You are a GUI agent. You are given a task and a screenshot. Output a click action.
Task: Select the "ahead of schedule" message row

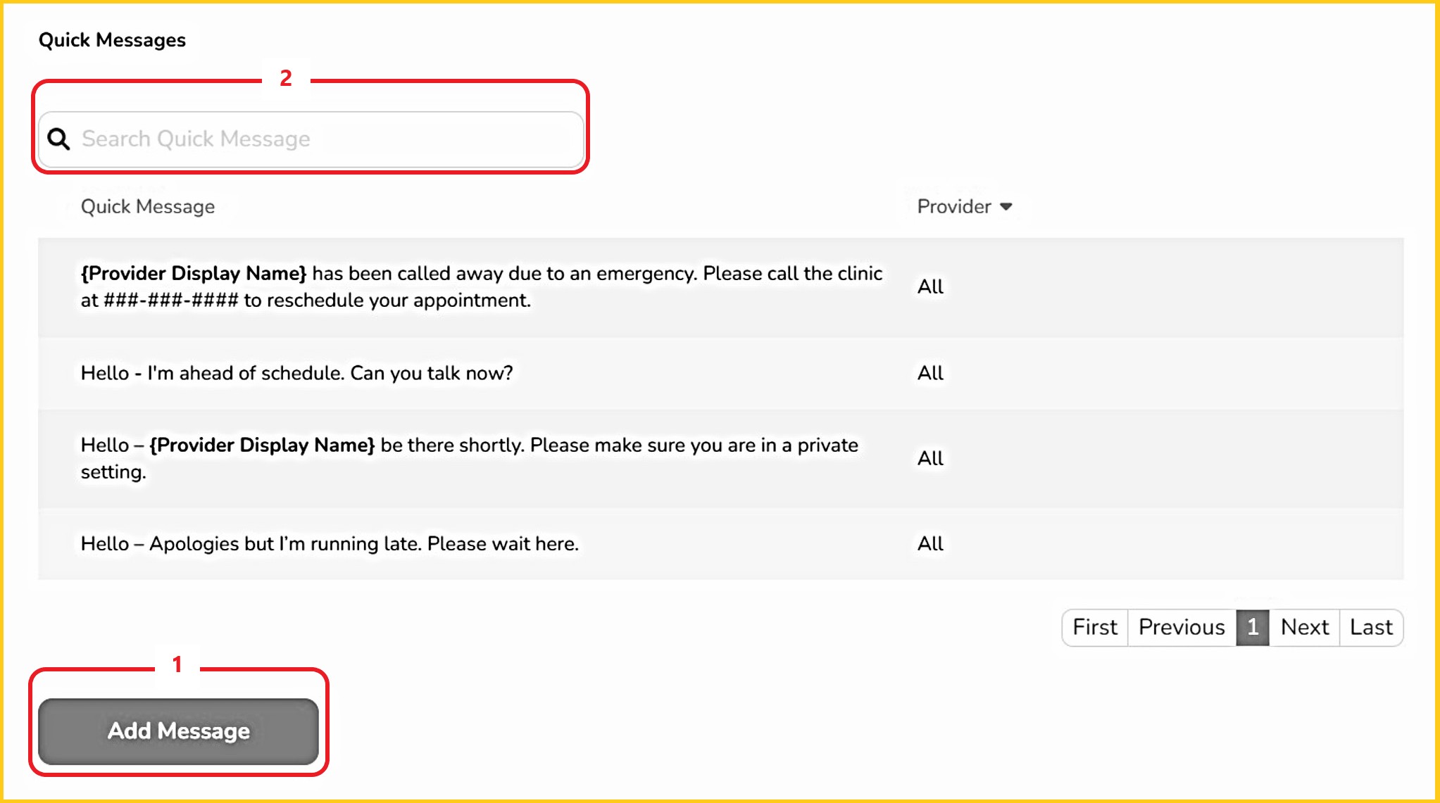click(297, 373)
